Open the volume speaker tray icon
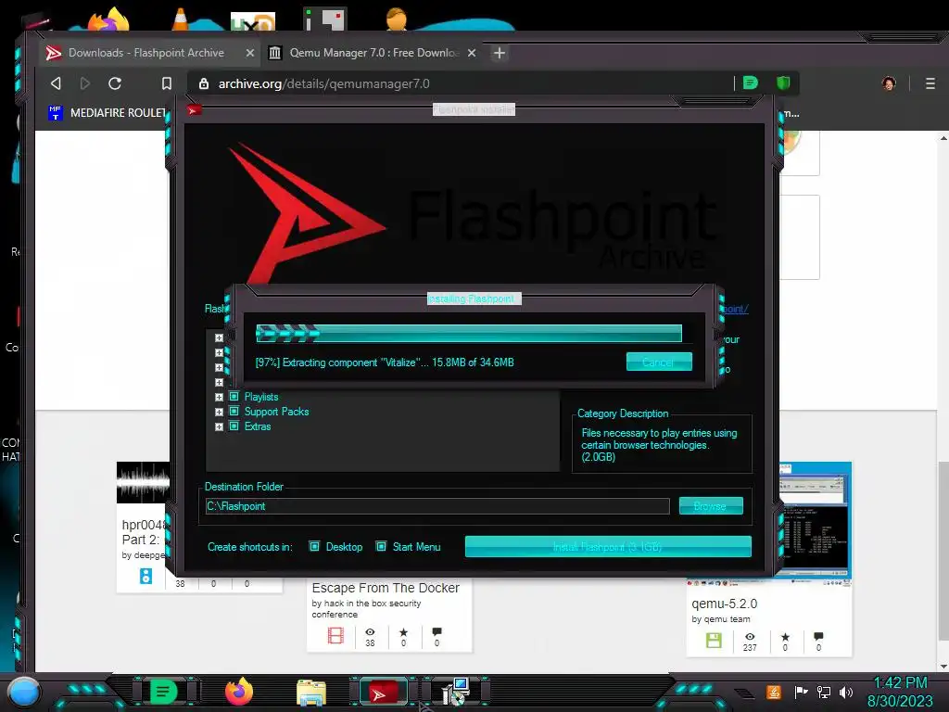 point(846,692)
